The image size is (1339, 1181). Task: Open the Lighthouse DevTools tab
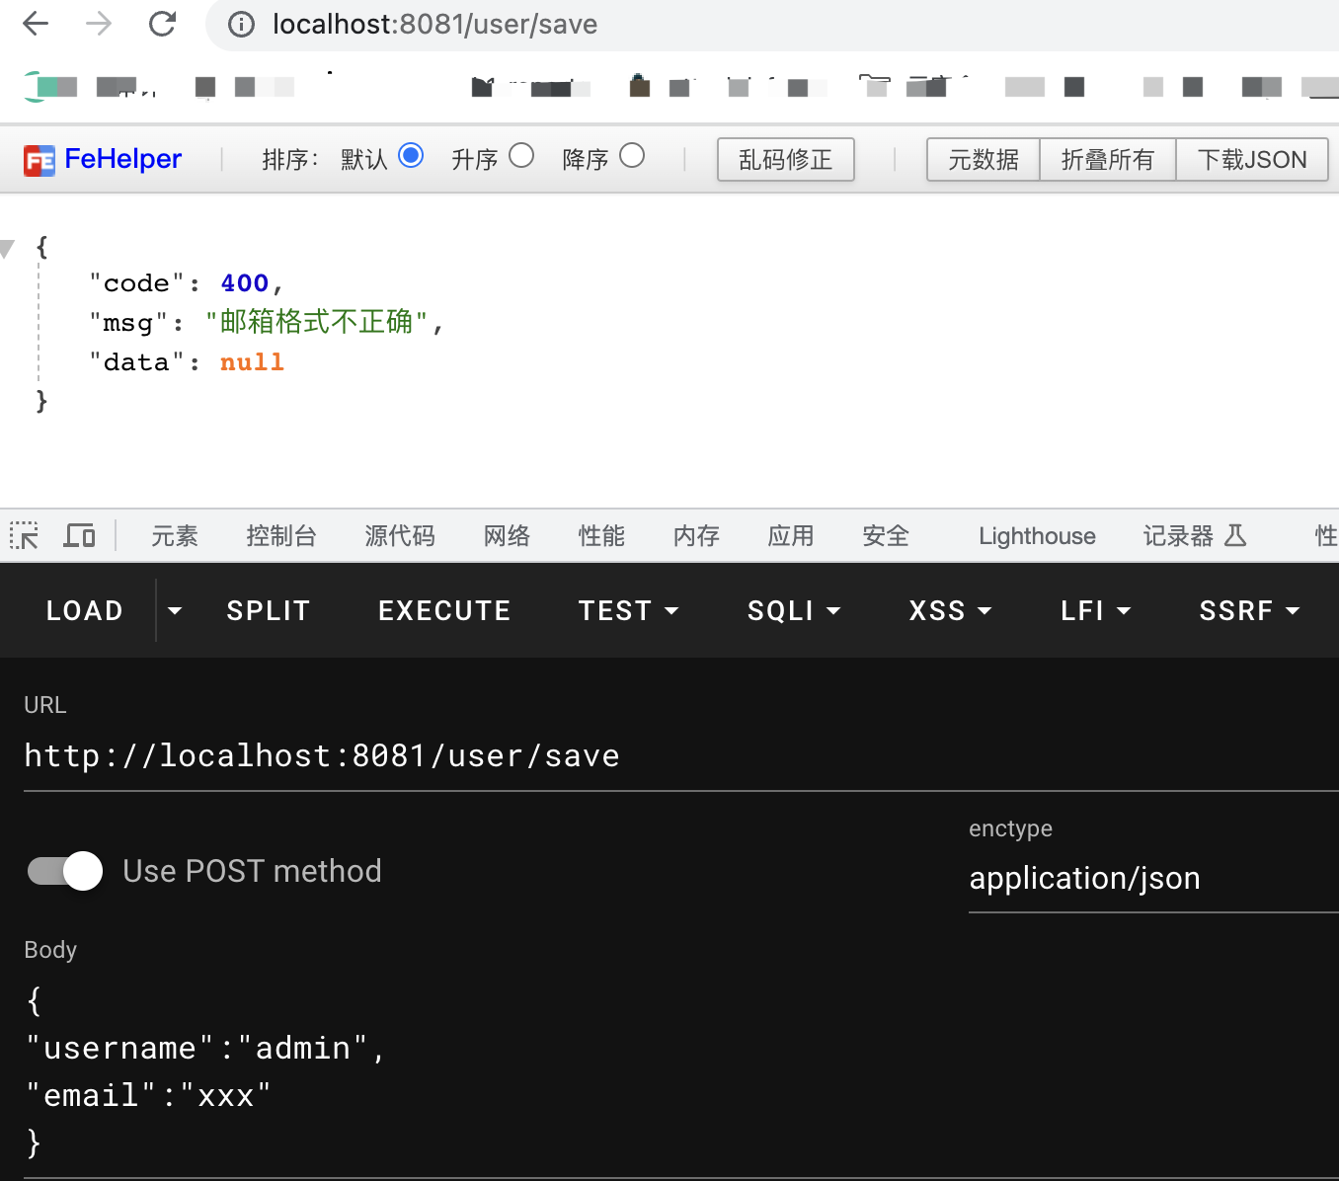[x=1037, y=536]
